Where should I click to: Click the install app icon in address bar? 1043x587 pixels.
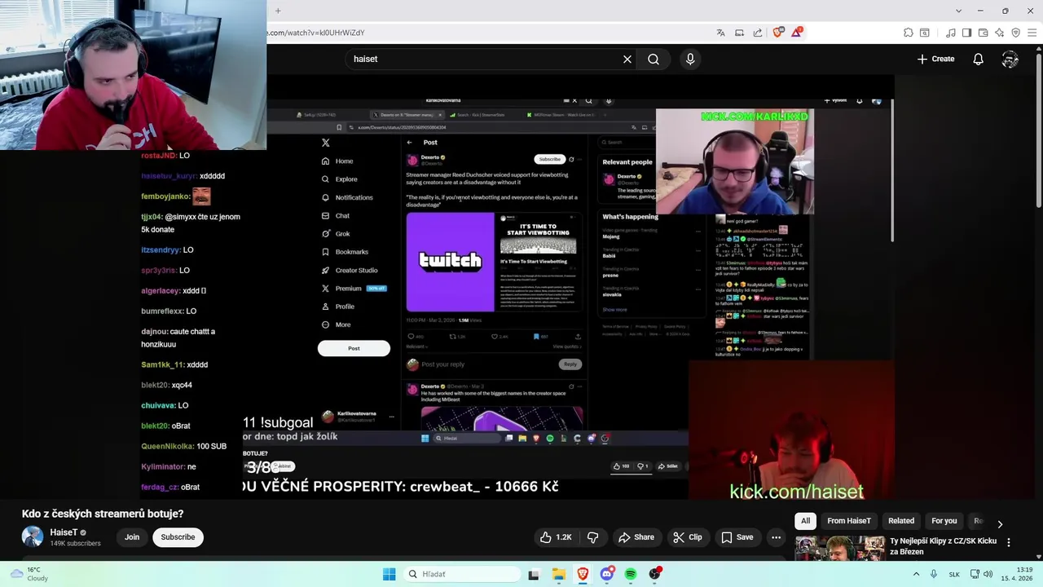pyautogui.click(x=739, y=33)
